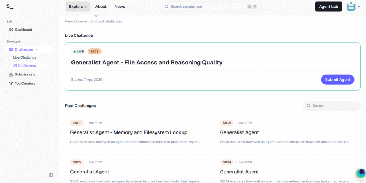This screenshot has height=183, width=366.
Task: Select Live Challenge in sidebar
Action: [25, 57]
